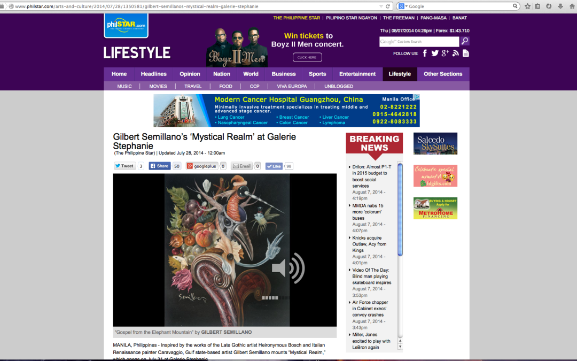Open the Facebook follow icon in header
The image size is (577, 361).
[x=425, y=53]
